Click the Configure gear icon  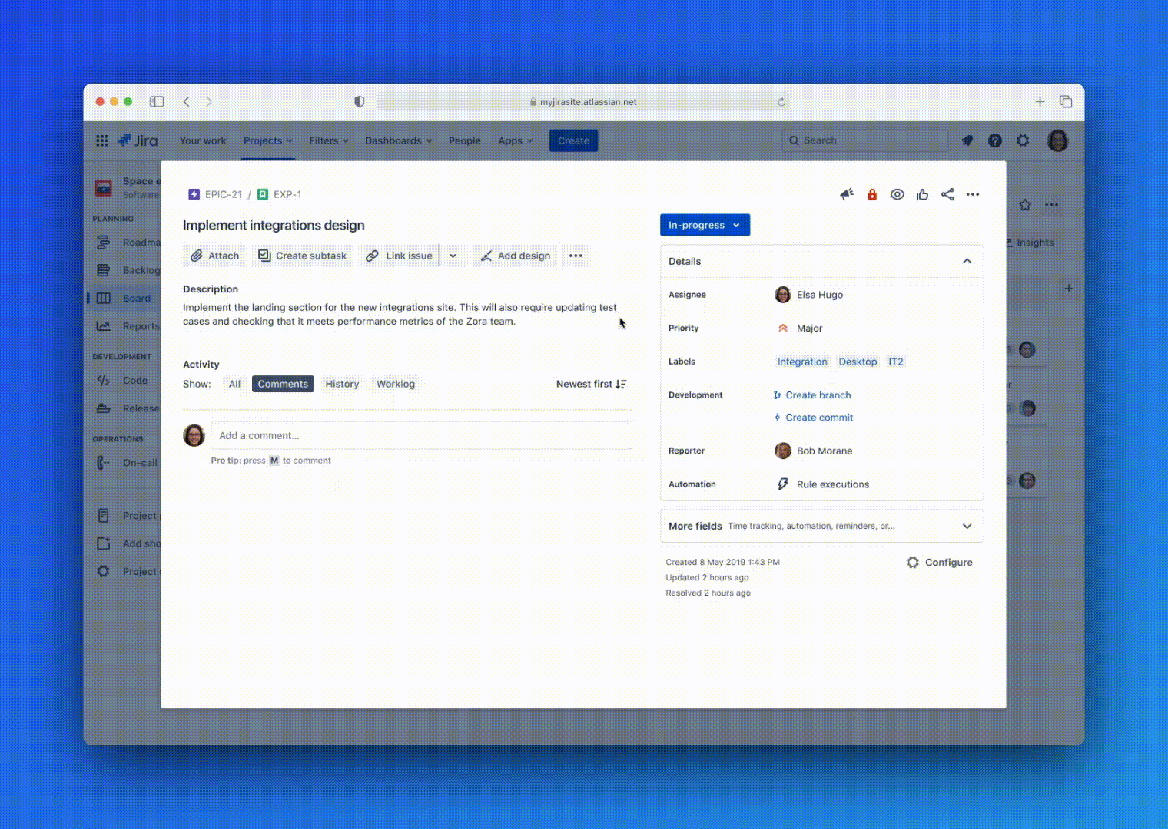coord(913,563)
